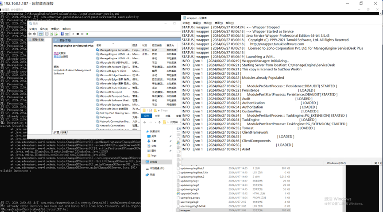Screen dimensions: 383x212
Task: Open 文件(F) menu in wrapper Notepad
Action: (x=186, y=23)
